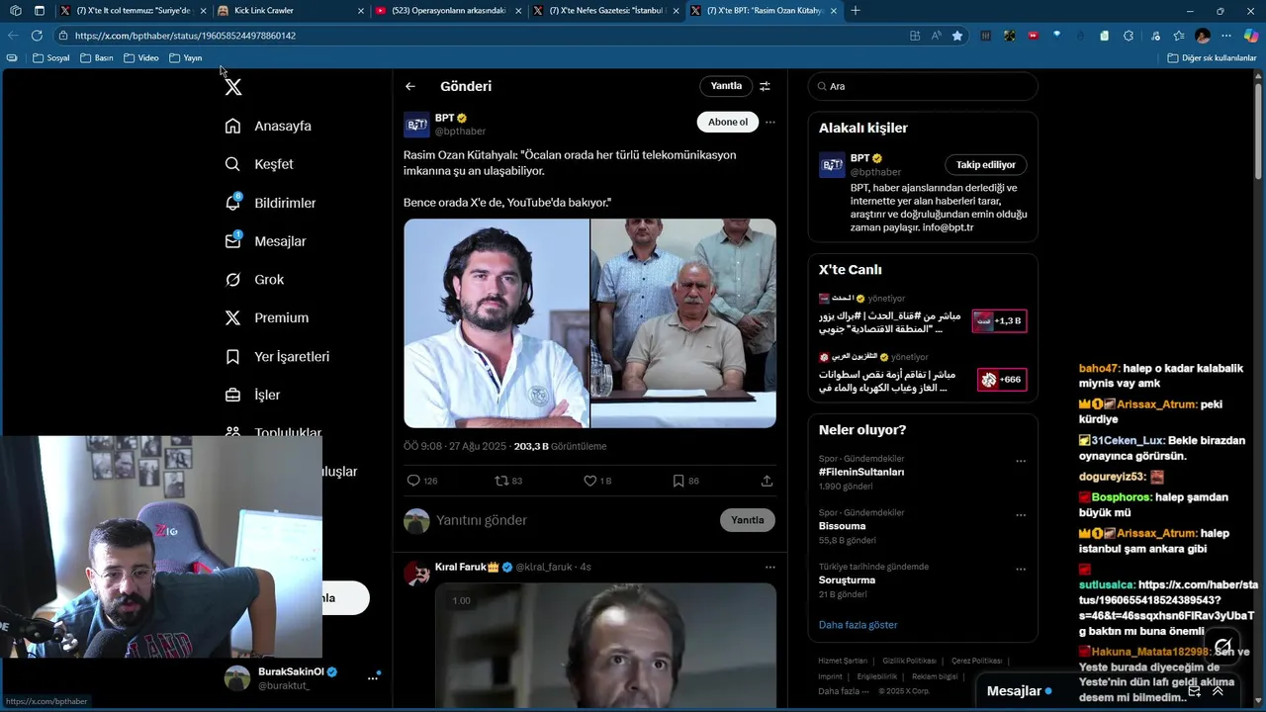Open Mesajlar from the sidebar
This screenshot has height=712, width=1266.
pyautogui.click(x=265, y=241)
